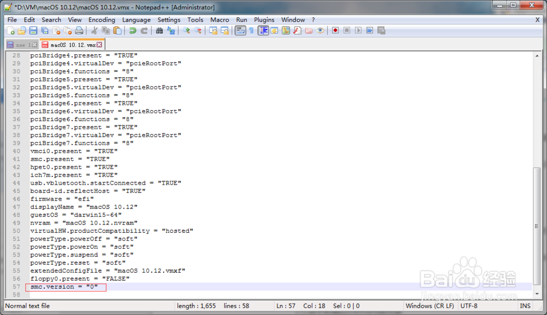Click the user defined language icon

pos(275,31)
